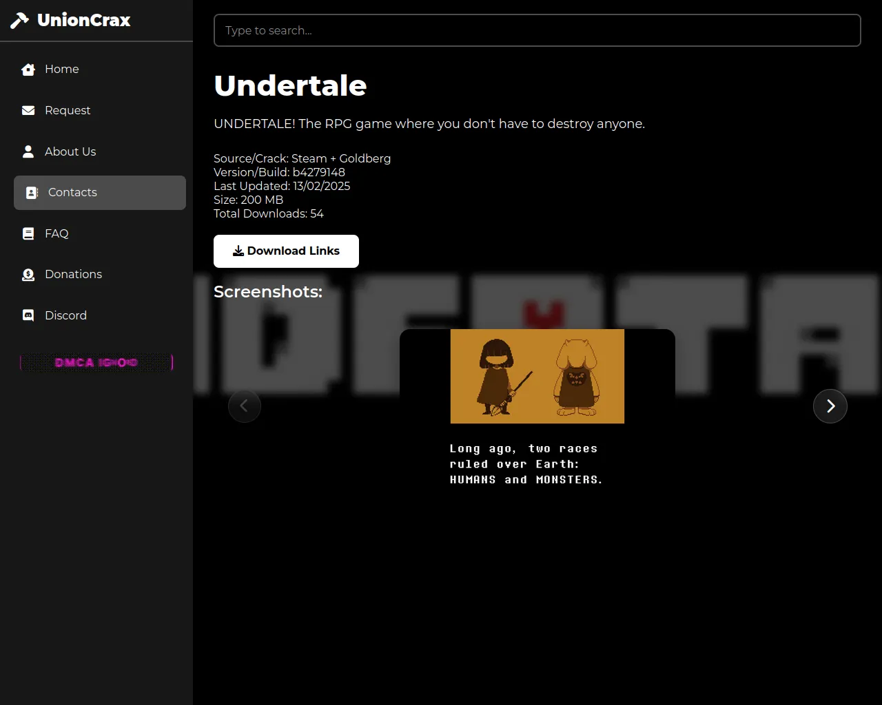The image size is (882, 705).
Task: Select the Discord menu label
Action: [65, 315]
